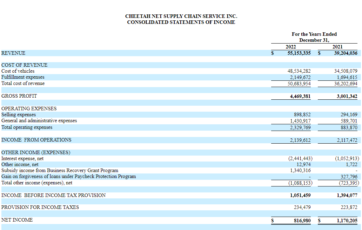Select the value 1,694,615
Image resolution: width=362 pixels, height=230 pixels.
347,78
